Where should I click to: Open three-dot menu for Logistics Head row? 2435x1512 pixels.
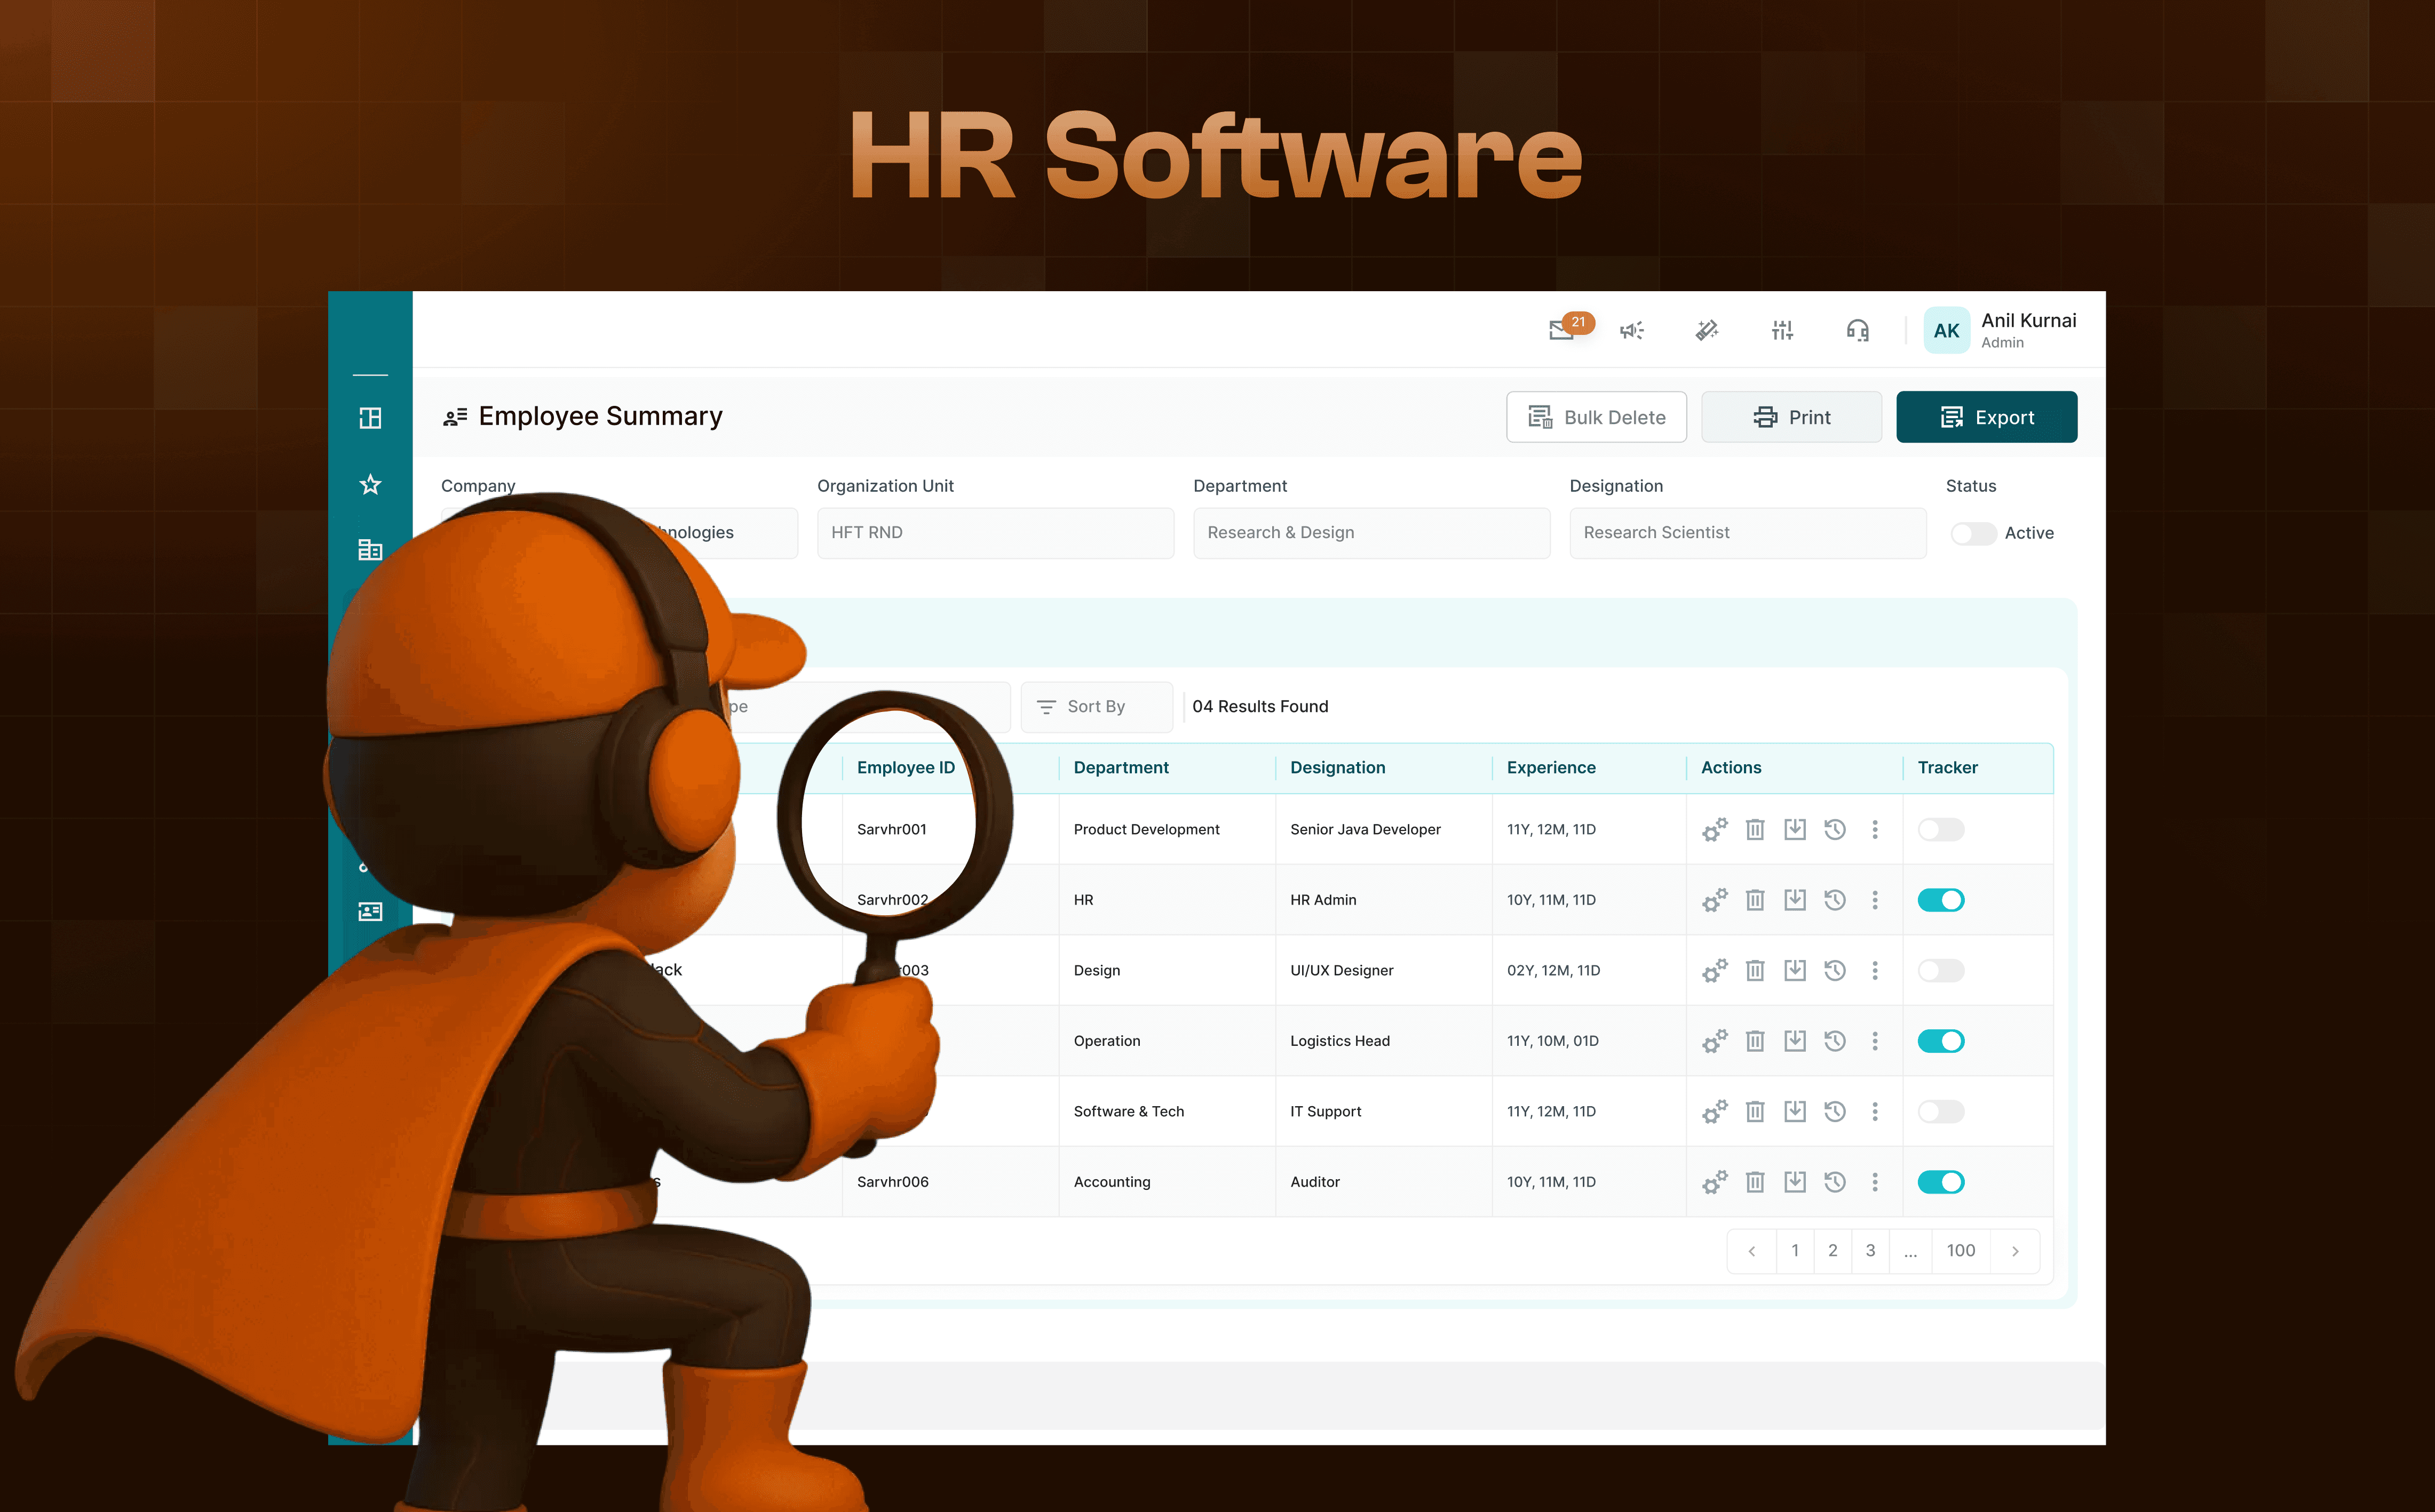point(1875,1041)
